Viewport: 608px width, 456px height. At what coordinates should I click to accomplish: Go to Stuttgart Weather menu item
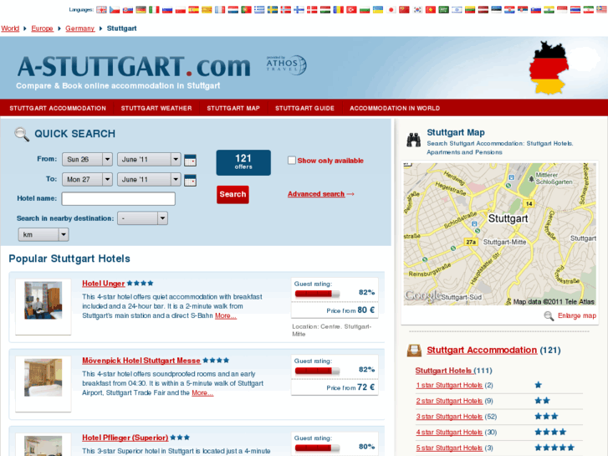coord(156,108)
